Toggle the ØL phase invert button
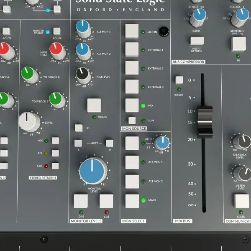The height and width of the screenshot is (251, 251). (x=79, y=128)
